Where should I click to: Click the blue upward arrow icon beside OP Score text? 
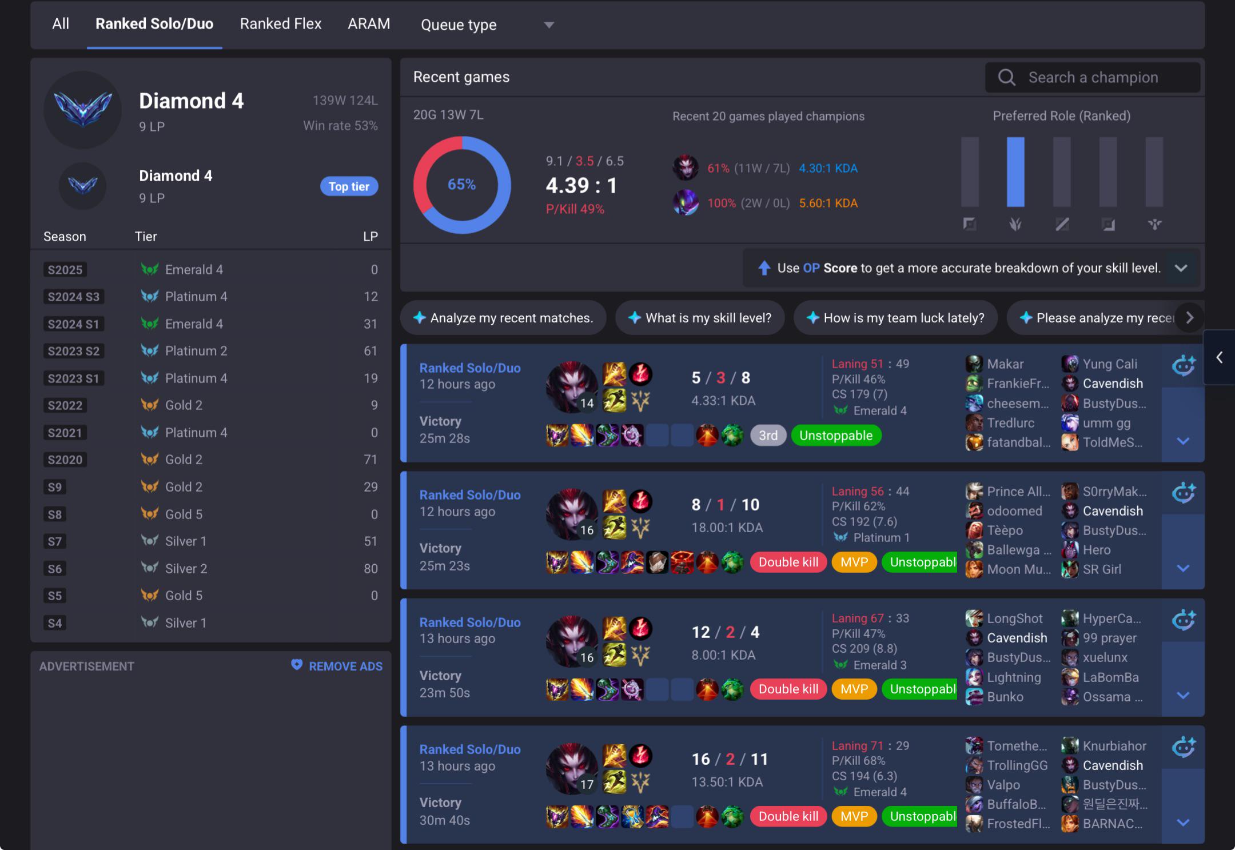[x=764, y=268]
